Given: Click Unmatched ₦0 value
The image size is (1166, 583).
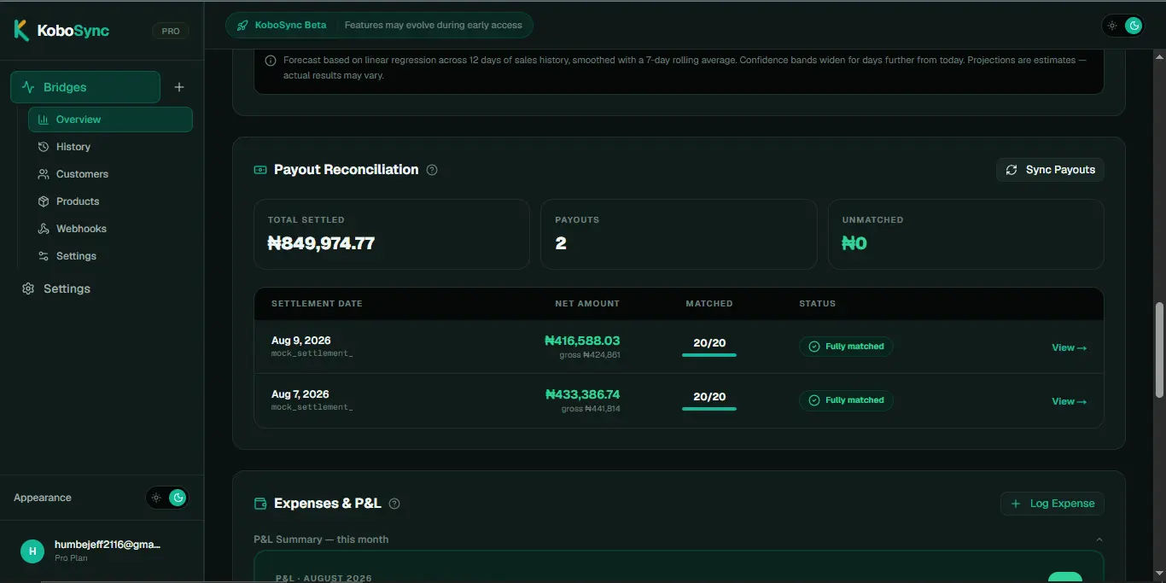Looking at the screenshot, I should [854, 243].
